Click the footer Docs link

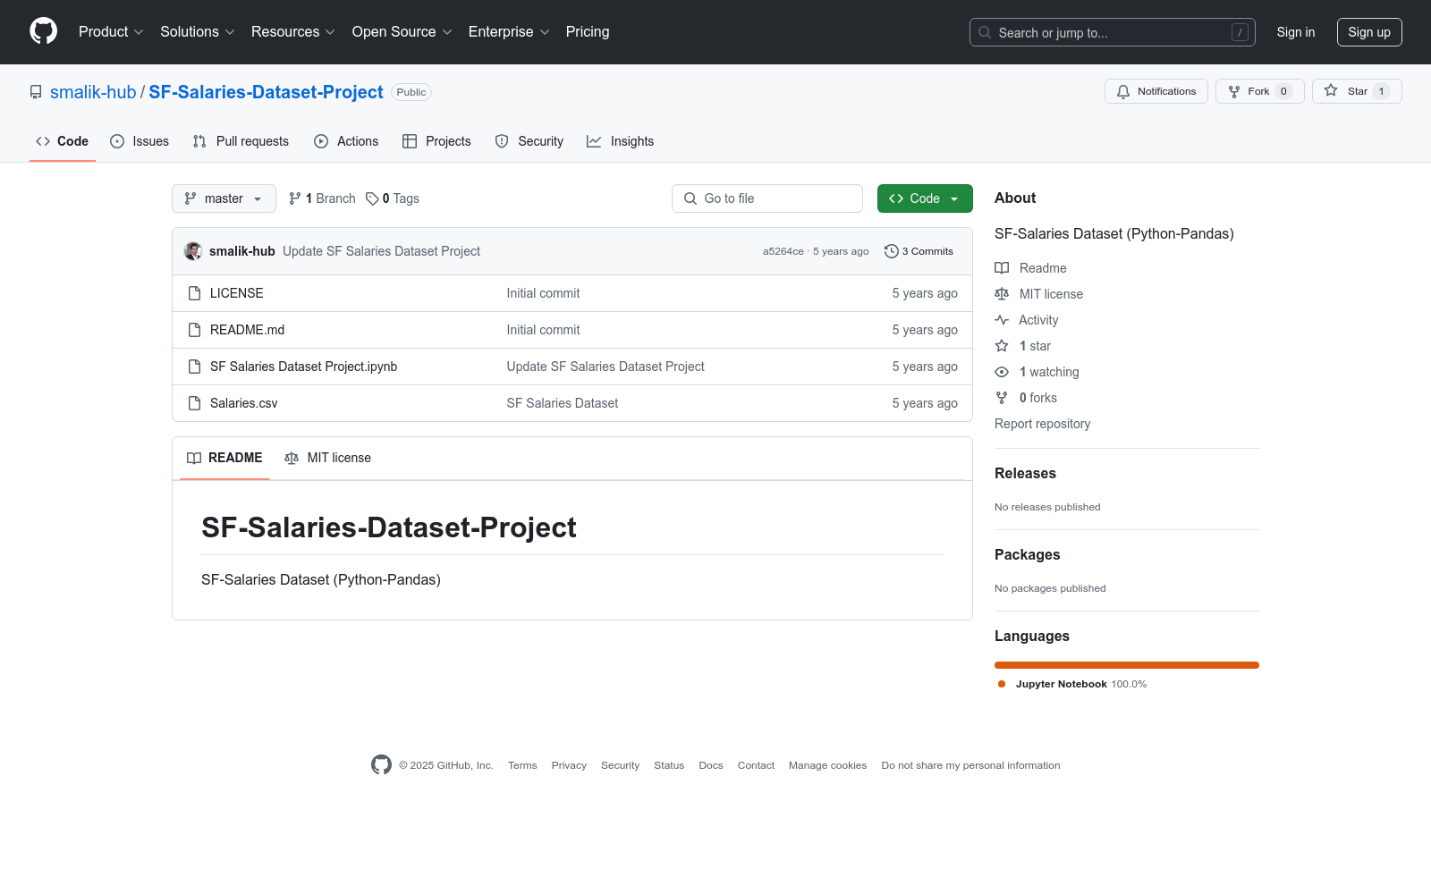pyautogui.click(x=711, y=765)
